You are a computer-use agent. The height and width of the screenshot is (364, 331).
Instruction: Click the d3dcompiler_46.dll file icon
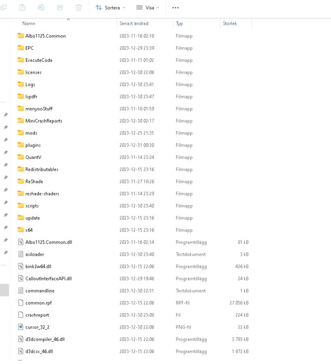[x=21, y=339]
